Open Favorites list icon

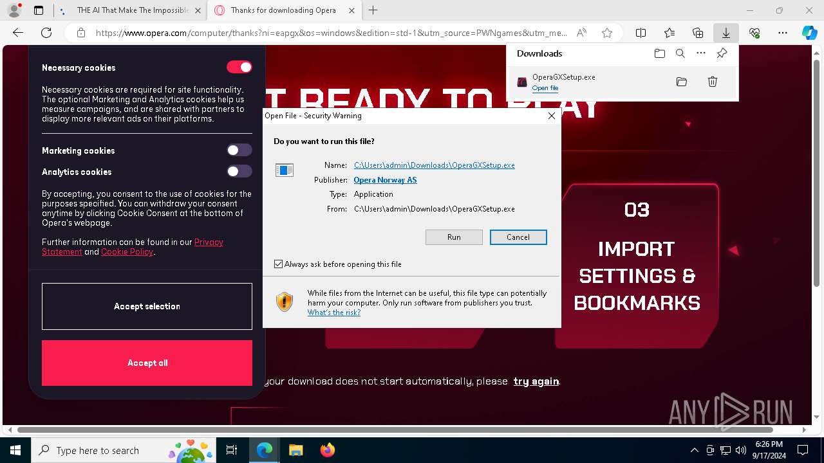tap(669, 33)
